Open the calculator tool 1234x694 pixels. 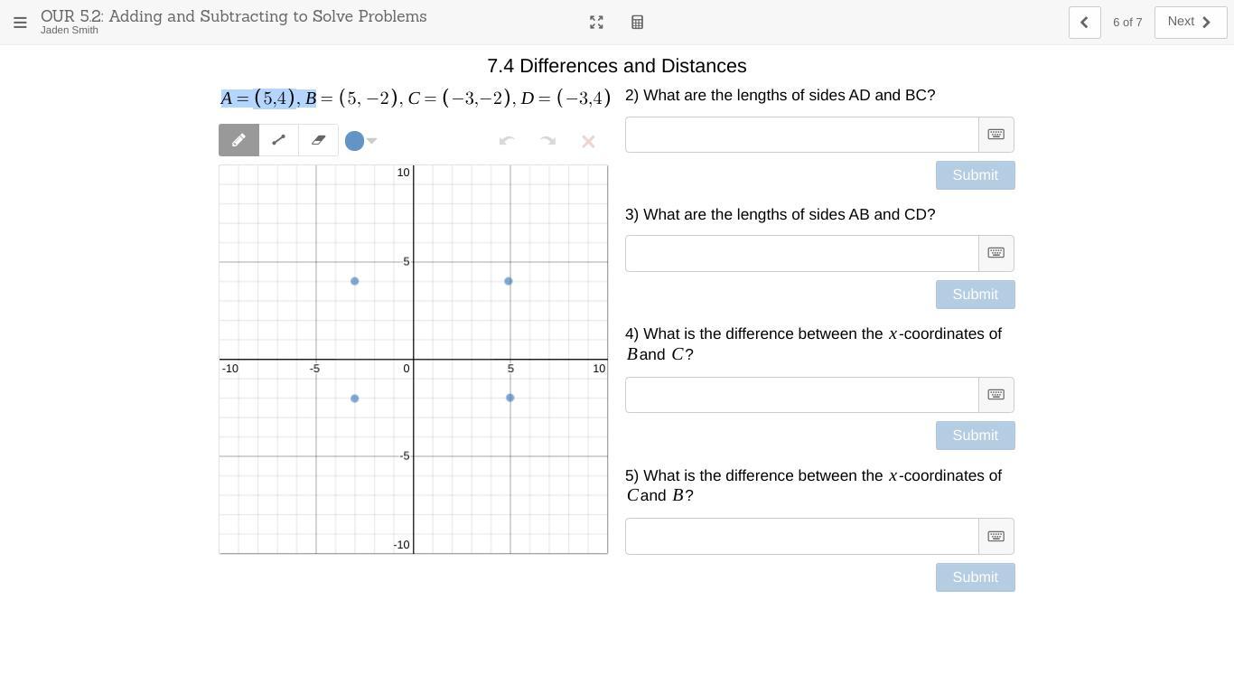pyautogui.click(x=637, y=23)
